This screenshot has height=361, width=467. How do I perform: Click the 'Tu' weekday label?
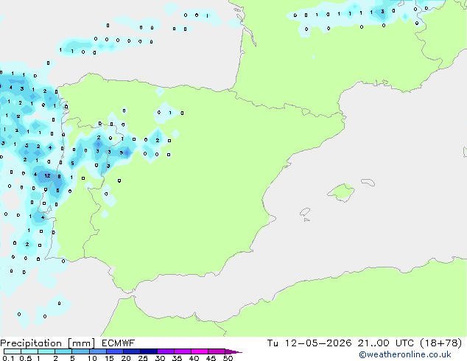click(273, 343)
